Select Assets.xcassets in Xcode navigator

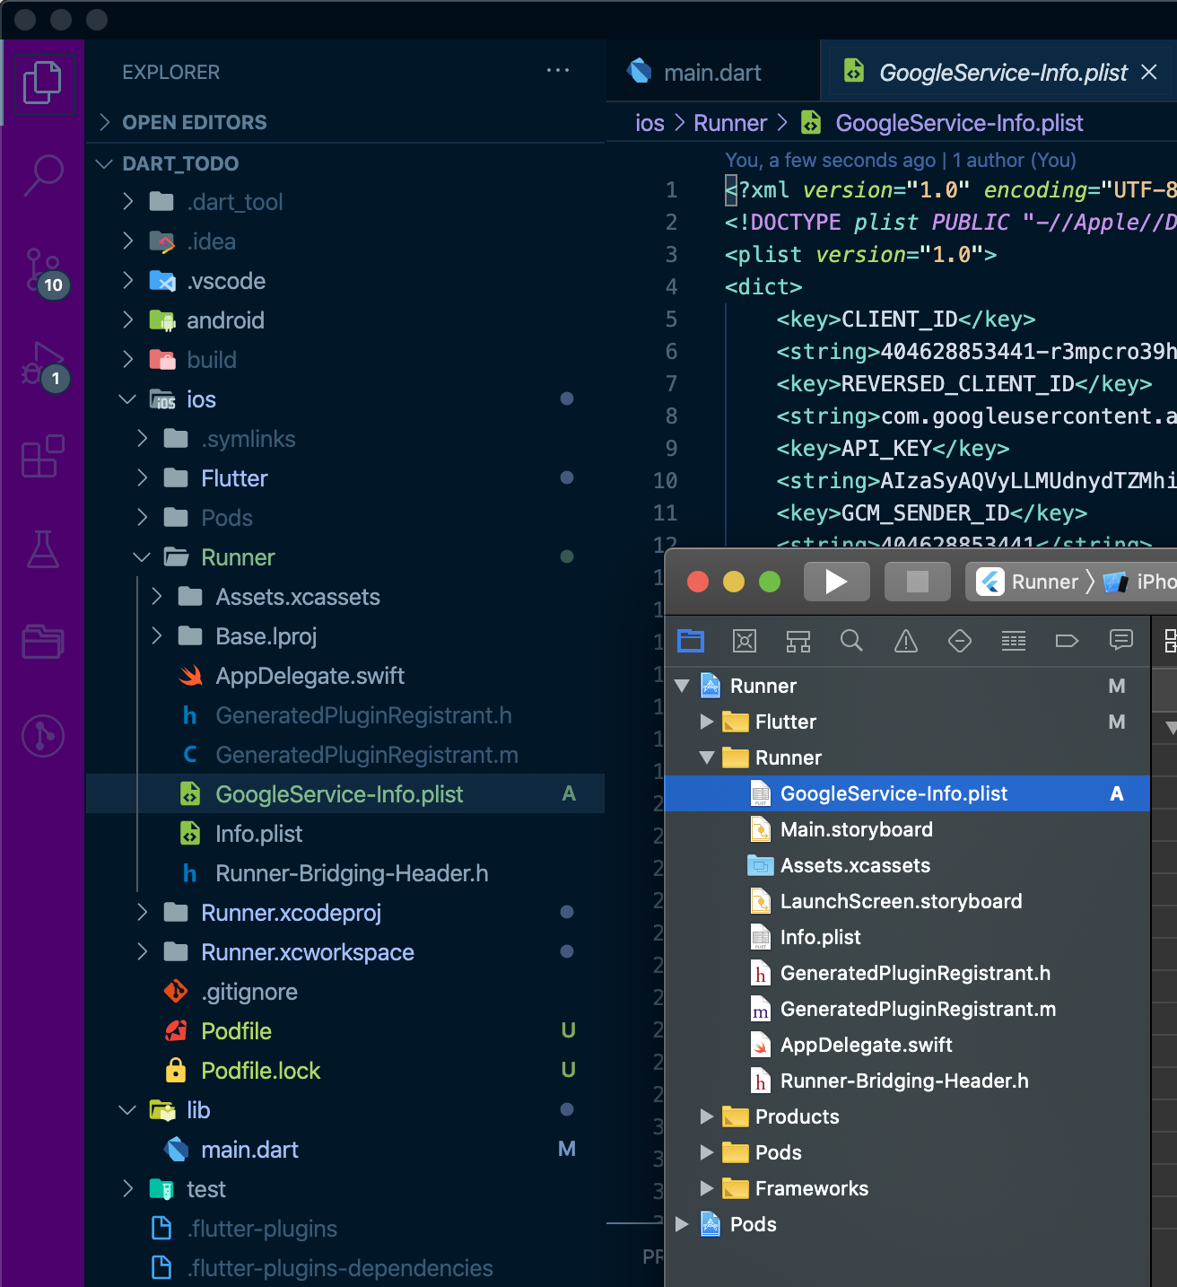coord(907,865)
